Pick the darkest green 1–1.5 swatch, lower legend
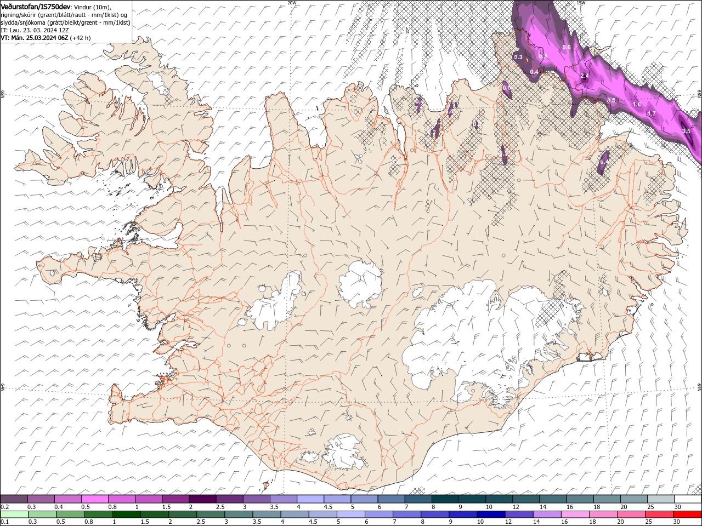The width and height of the screenshot is (702, 526). pyautogui.click(x=127, y=514)
